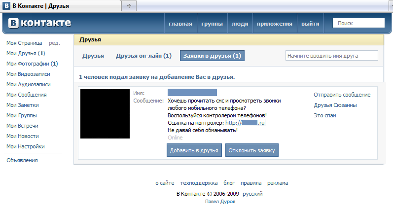The width and height of the screenshot is (393, 208).
Task: Open Мои Видеозаписи
Action: coord(28,74)
